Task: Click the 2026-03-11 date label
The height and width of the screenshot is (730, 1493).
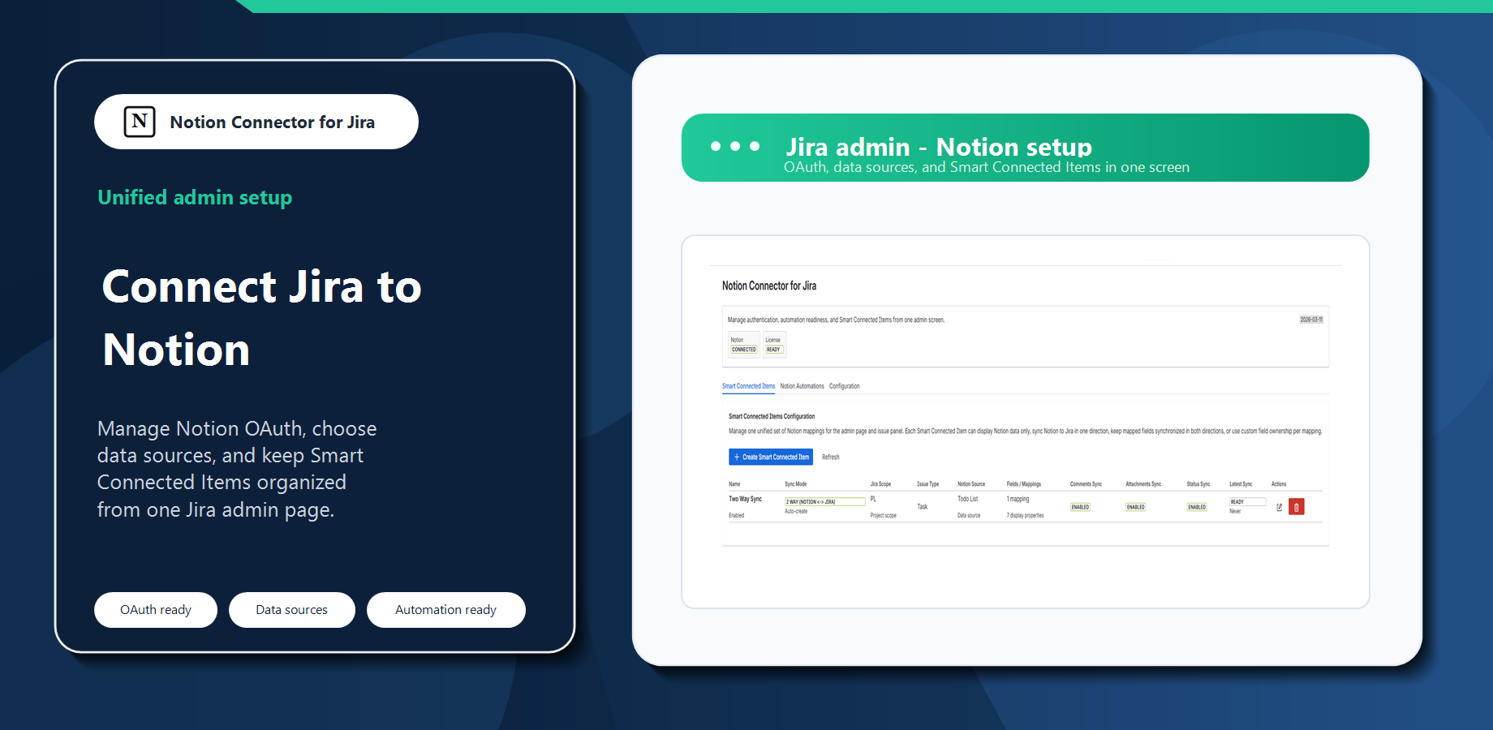Action: point(1311,320)
